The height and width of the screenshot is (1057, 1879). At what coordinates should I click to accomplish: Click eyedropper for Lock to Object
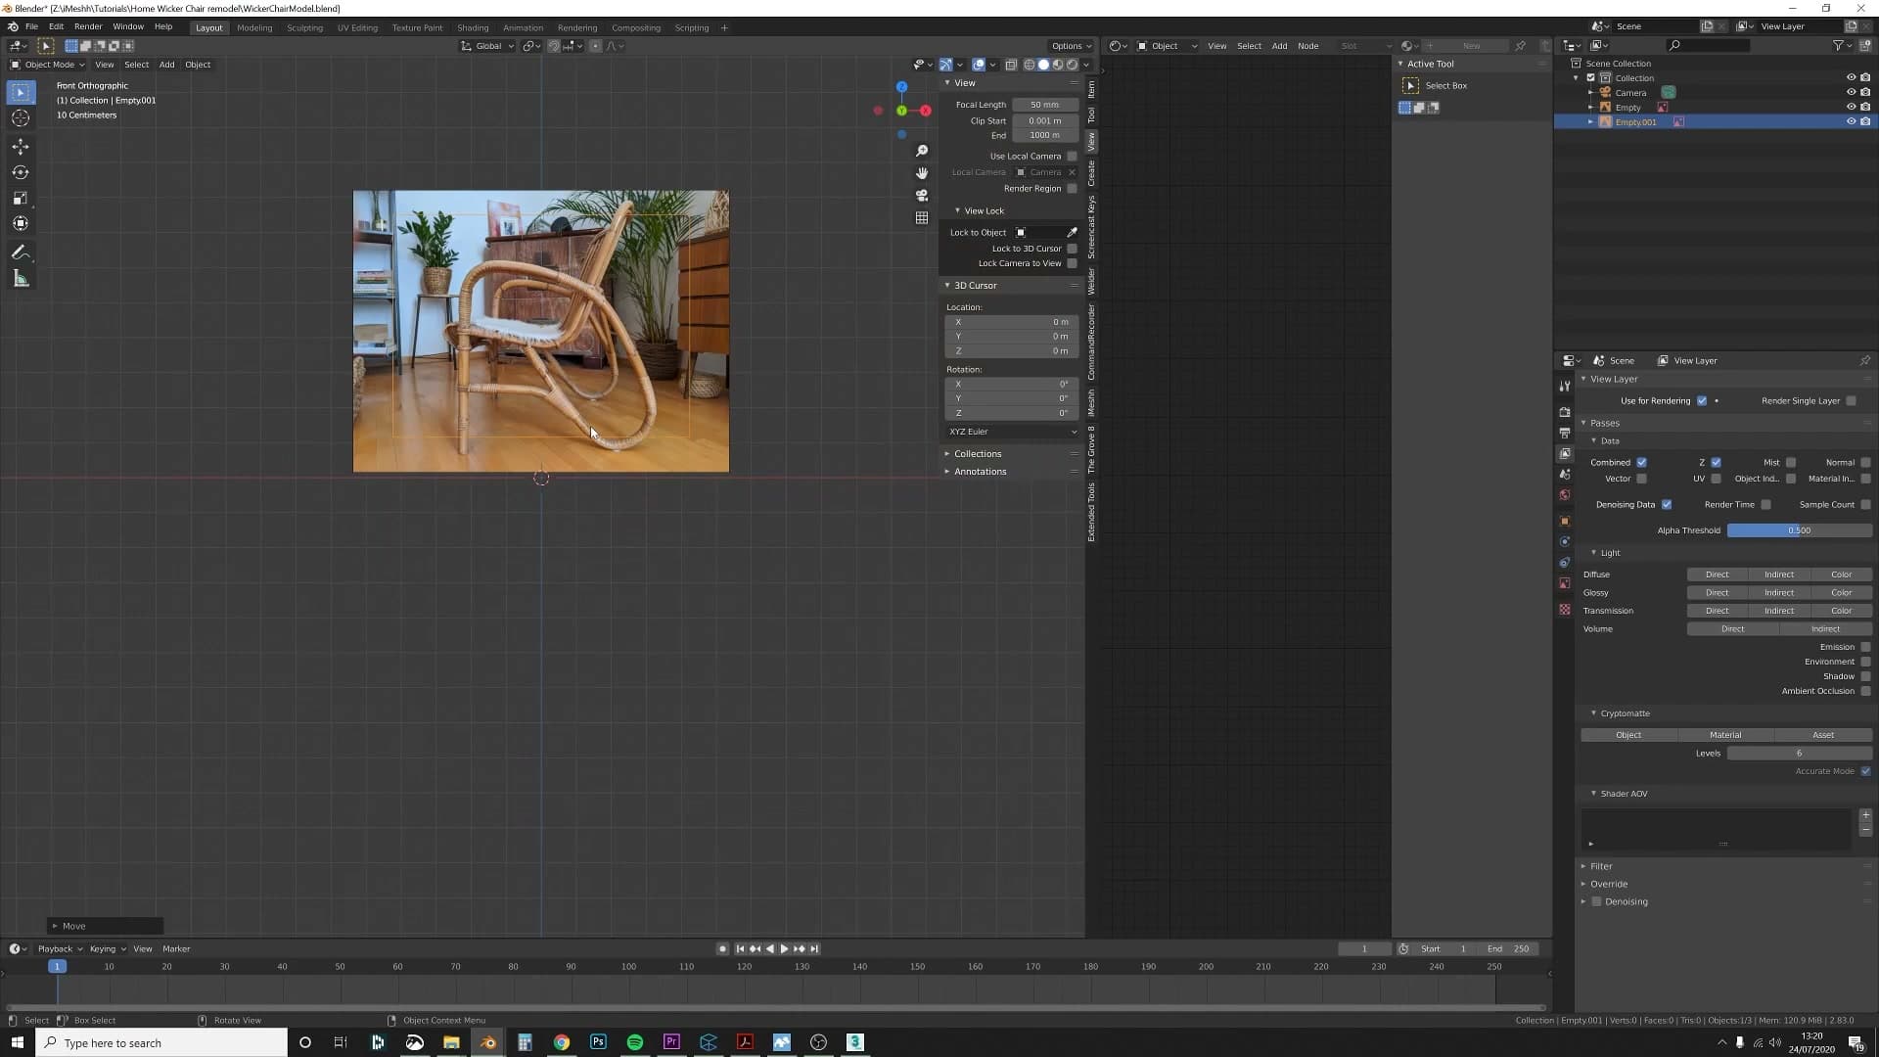click(1072, 232)
